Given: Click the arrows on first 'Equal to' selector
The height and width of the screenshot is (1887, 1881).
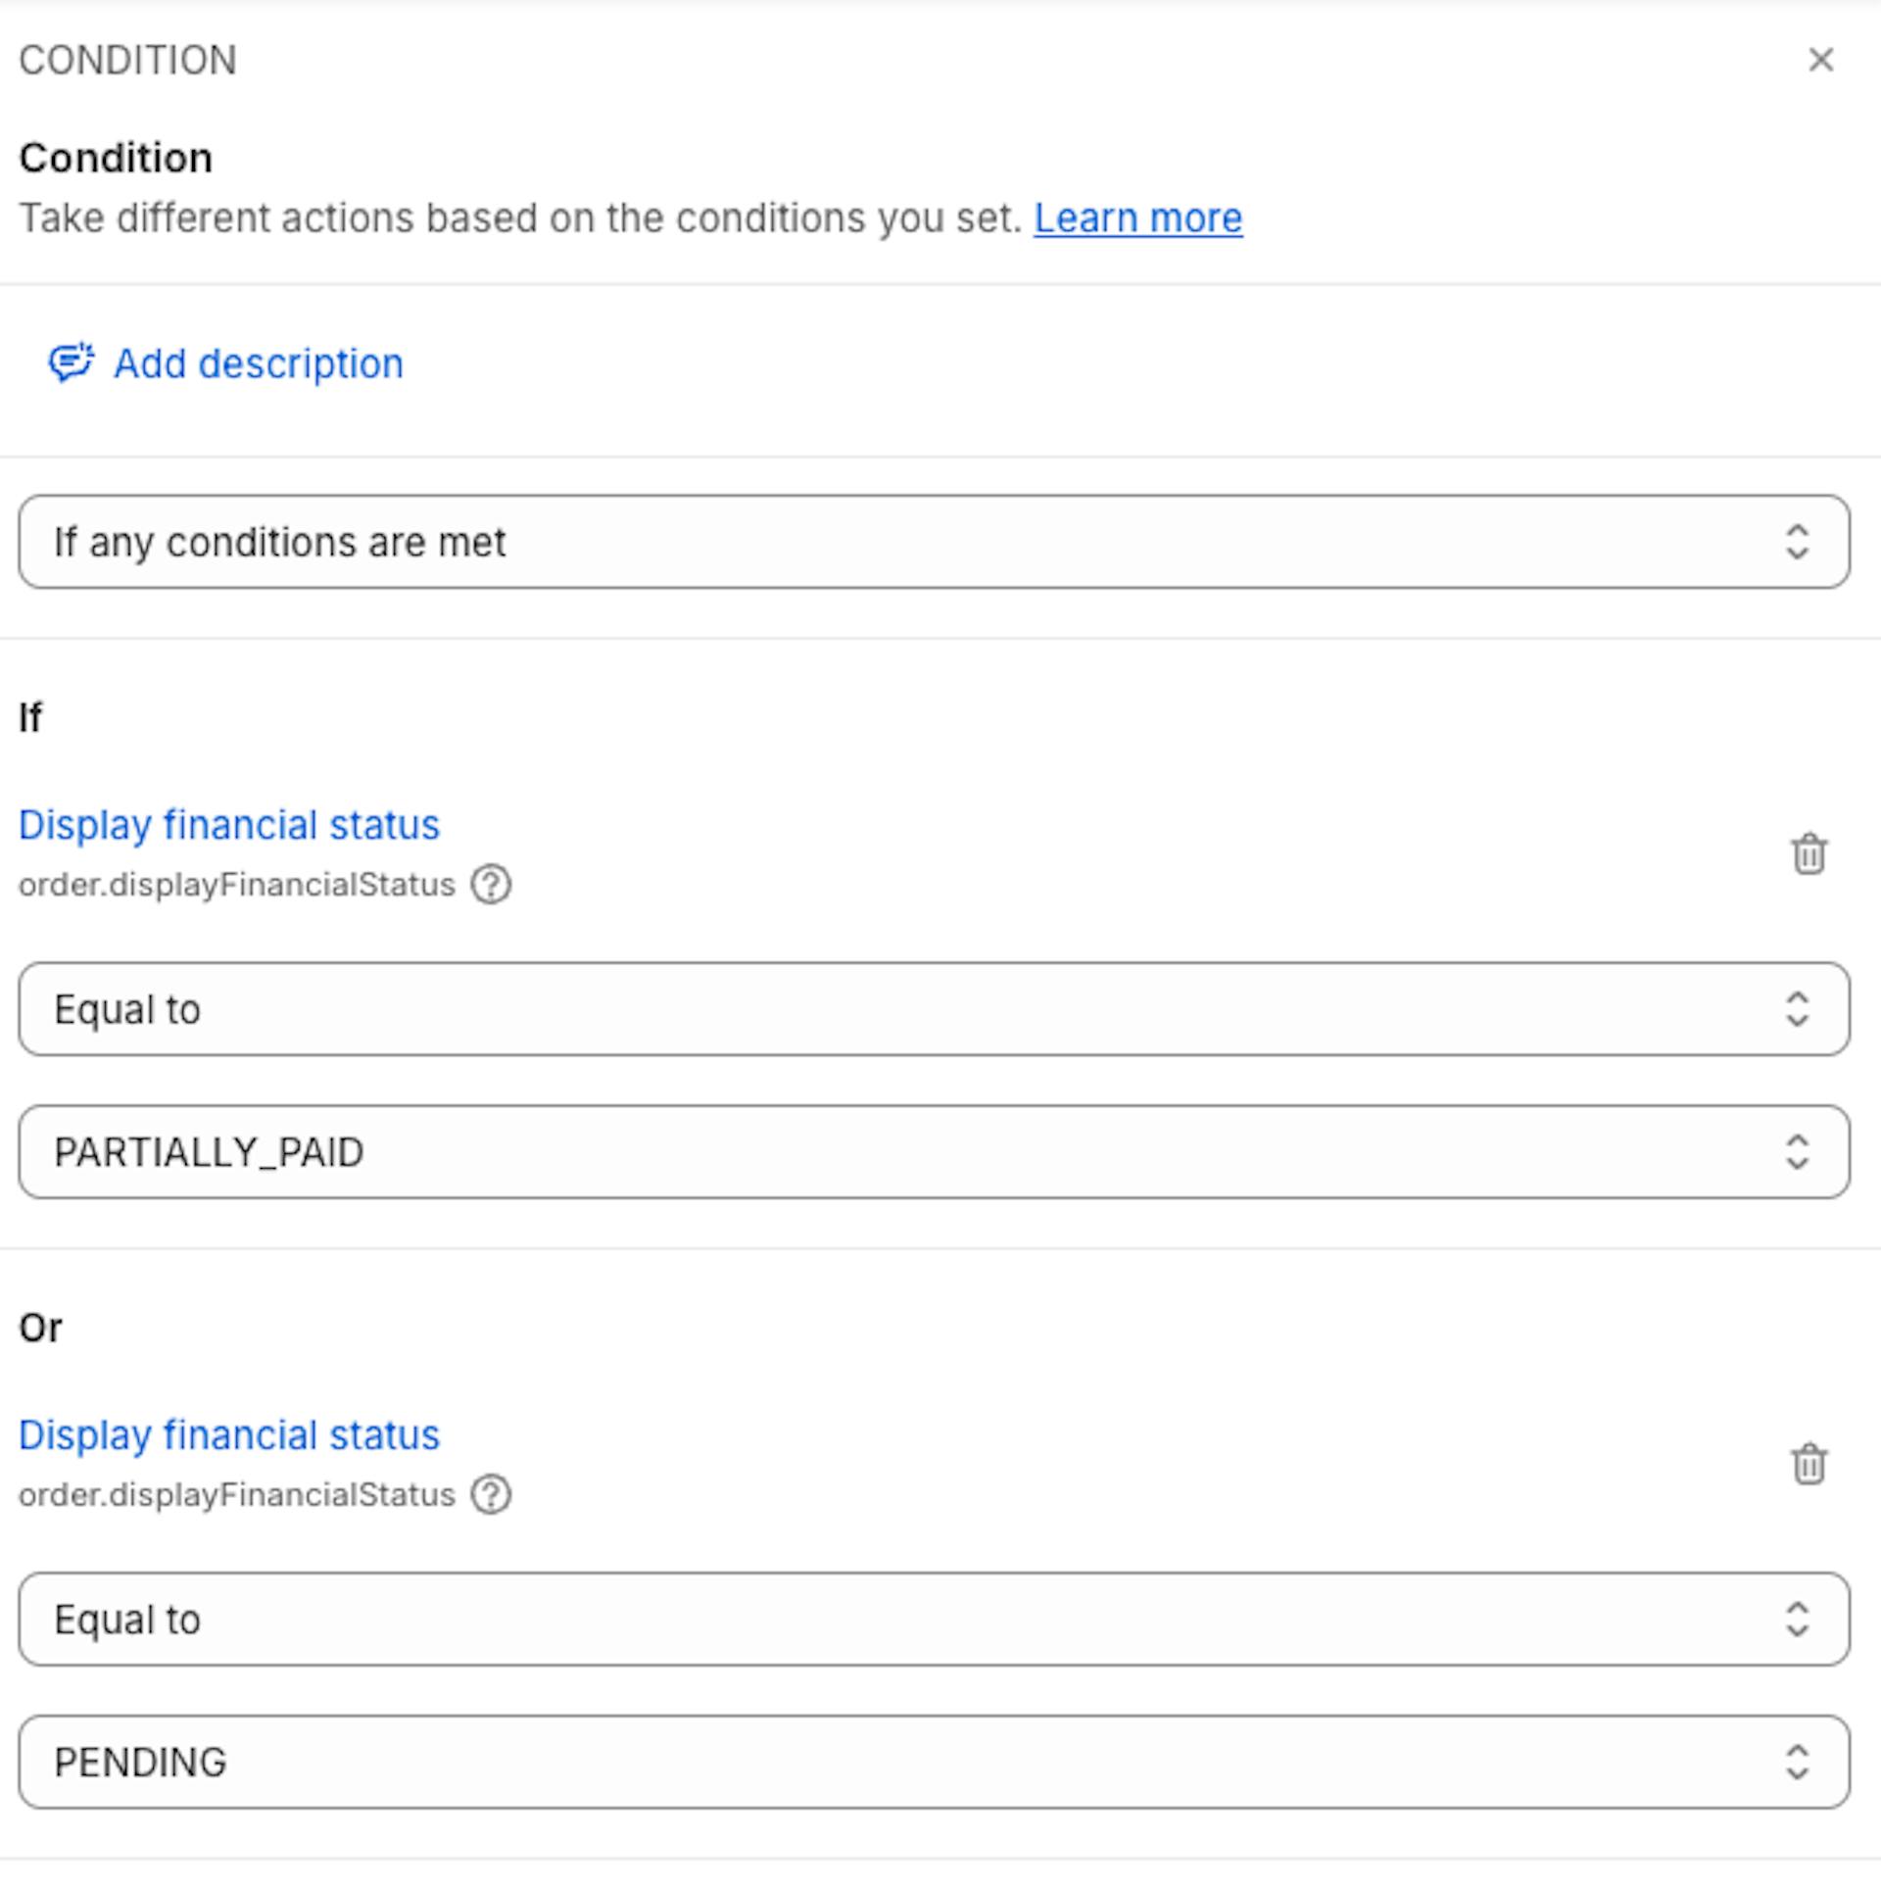Looking at the screenshot, I should 1796,1009.
